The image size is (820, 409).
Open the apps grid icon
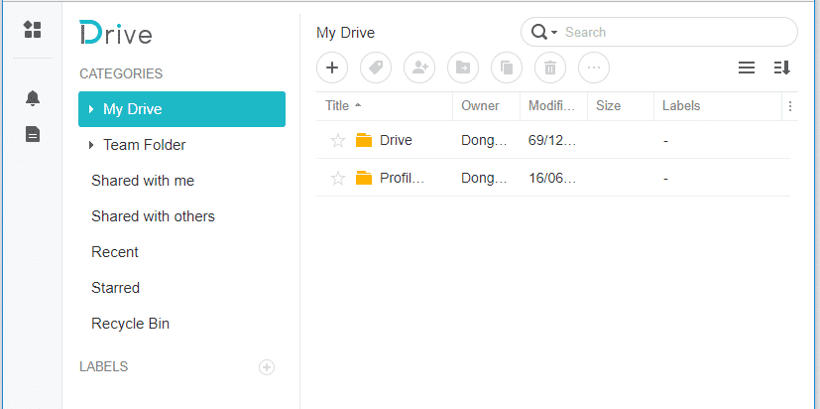tap(33, 30)
